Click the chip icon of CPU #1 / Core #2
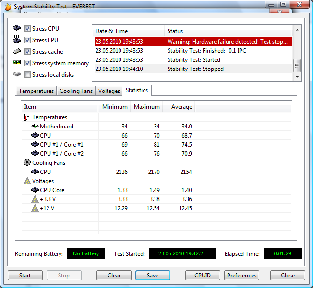313x288 pixels. (x=35, y=153)
